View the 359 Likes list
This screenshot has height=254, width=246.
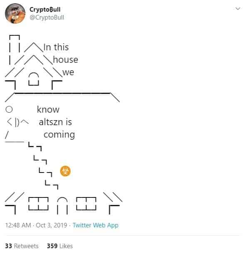tap(60, 246)
